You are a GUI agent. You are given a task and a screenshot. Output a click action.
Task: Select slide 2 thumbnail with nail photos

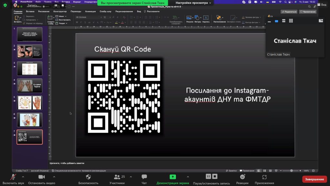click(x=30, y=51)
